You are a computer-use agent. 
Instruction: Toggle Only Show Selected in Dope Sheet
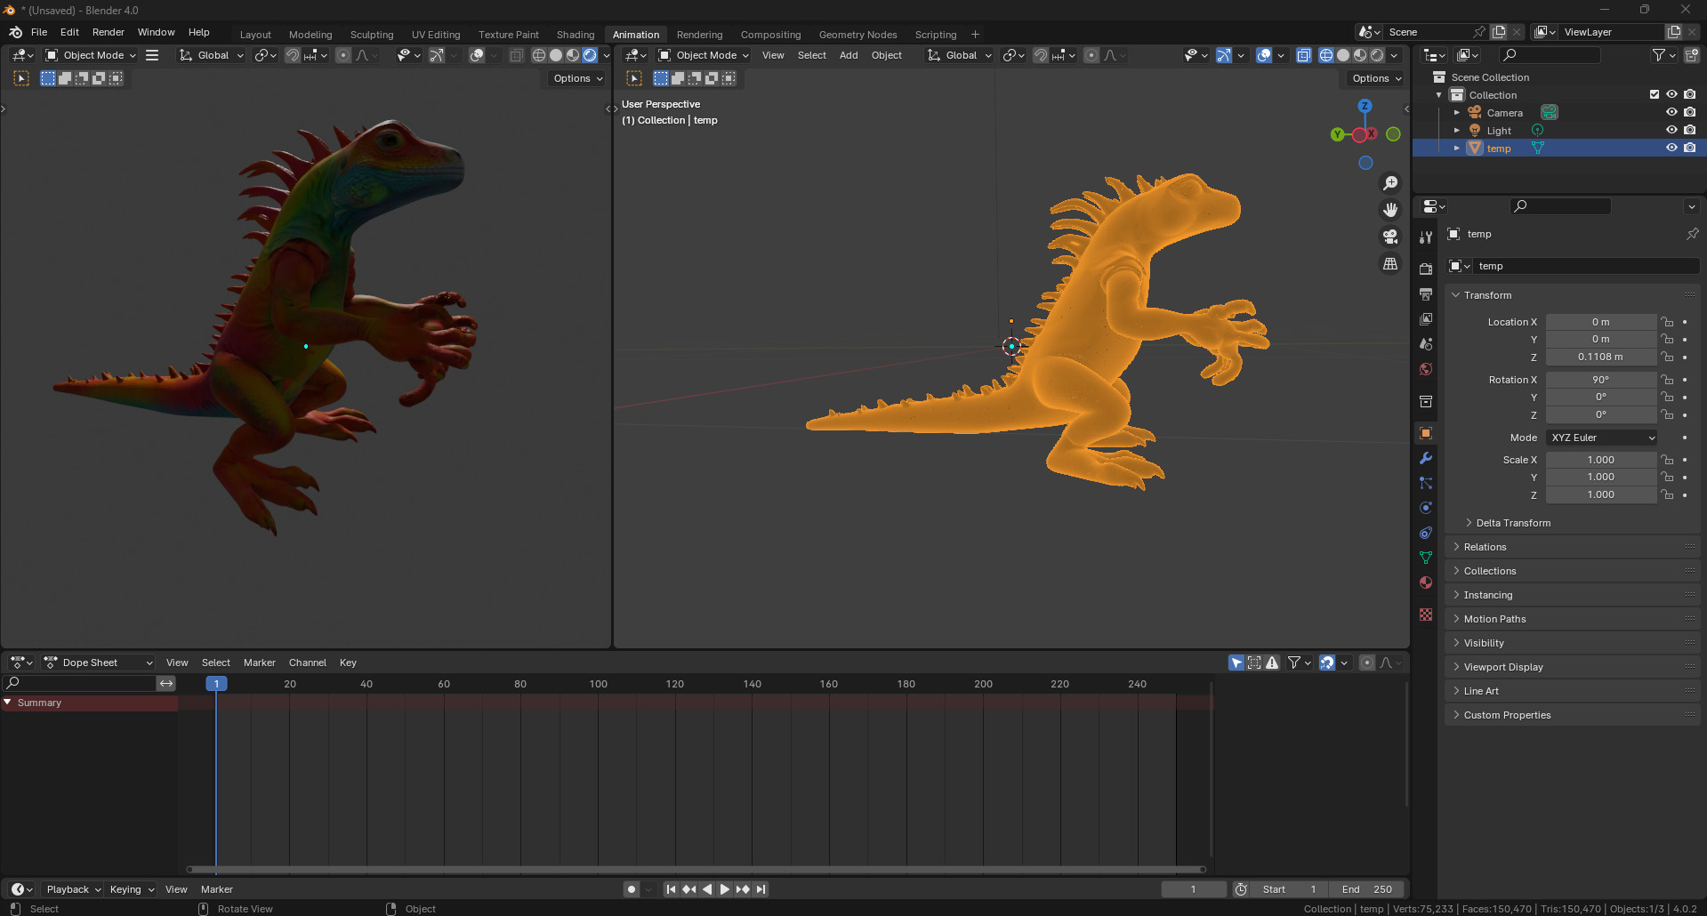1236,663
